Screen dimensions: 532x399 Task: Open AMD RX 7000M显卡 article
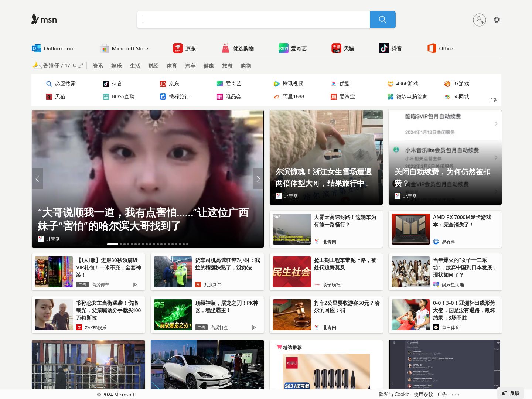(445, 229)
